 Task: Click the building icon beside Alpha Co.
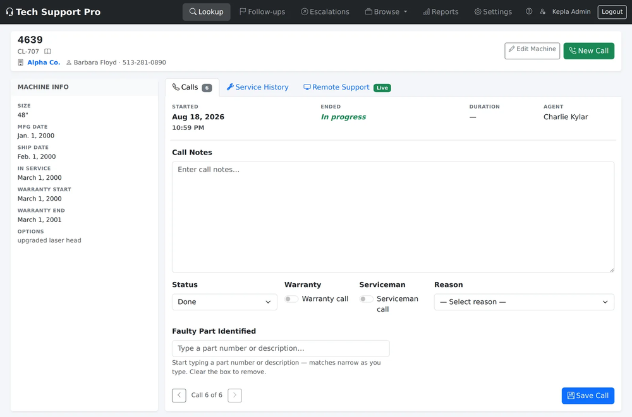point(21,62)
